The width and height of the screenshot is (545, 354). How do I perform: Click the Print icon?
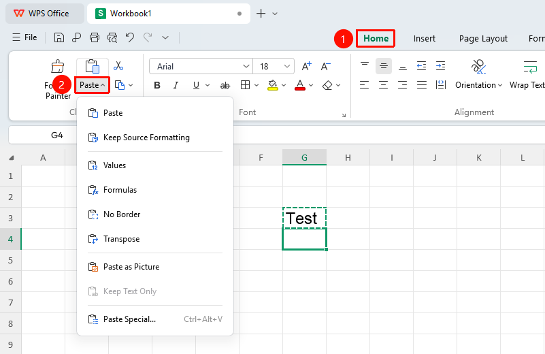(x=95, y=37)
